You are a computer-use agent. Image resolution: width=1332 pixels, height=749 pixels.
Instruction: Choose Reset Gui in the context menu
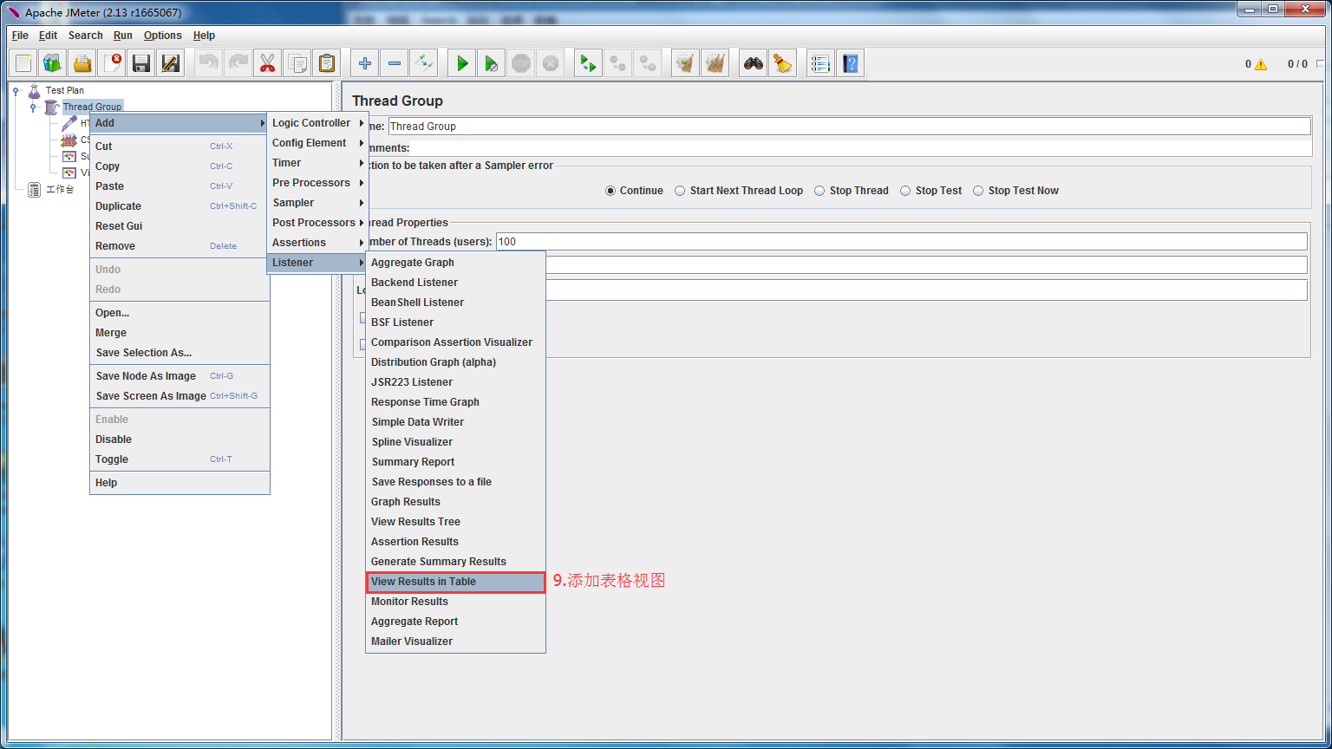[x=180, y=226]
